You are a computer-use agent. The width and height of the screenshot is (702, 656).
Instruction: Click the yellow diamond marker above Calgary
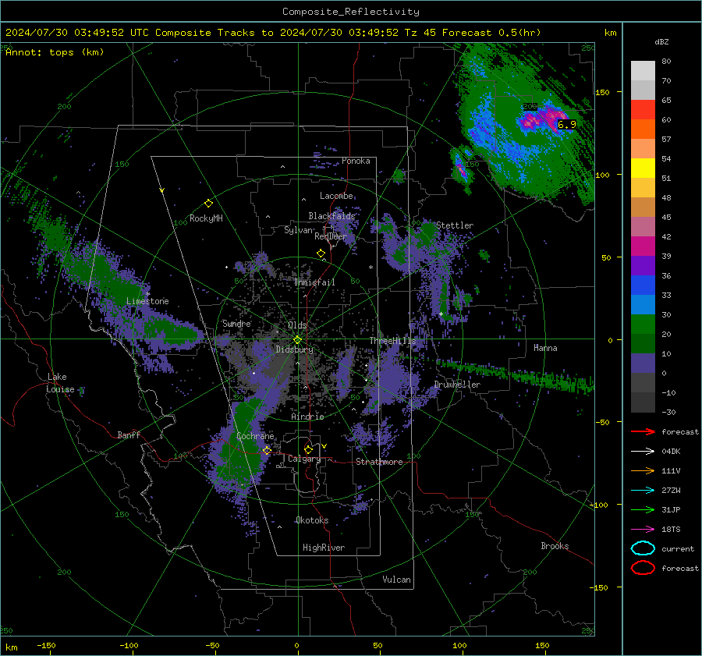point(308,449)
